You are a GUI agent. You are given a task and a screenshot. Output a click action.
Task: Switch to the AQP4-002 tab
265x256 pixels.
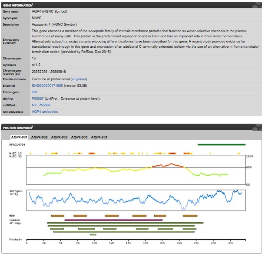coord(39,137)
